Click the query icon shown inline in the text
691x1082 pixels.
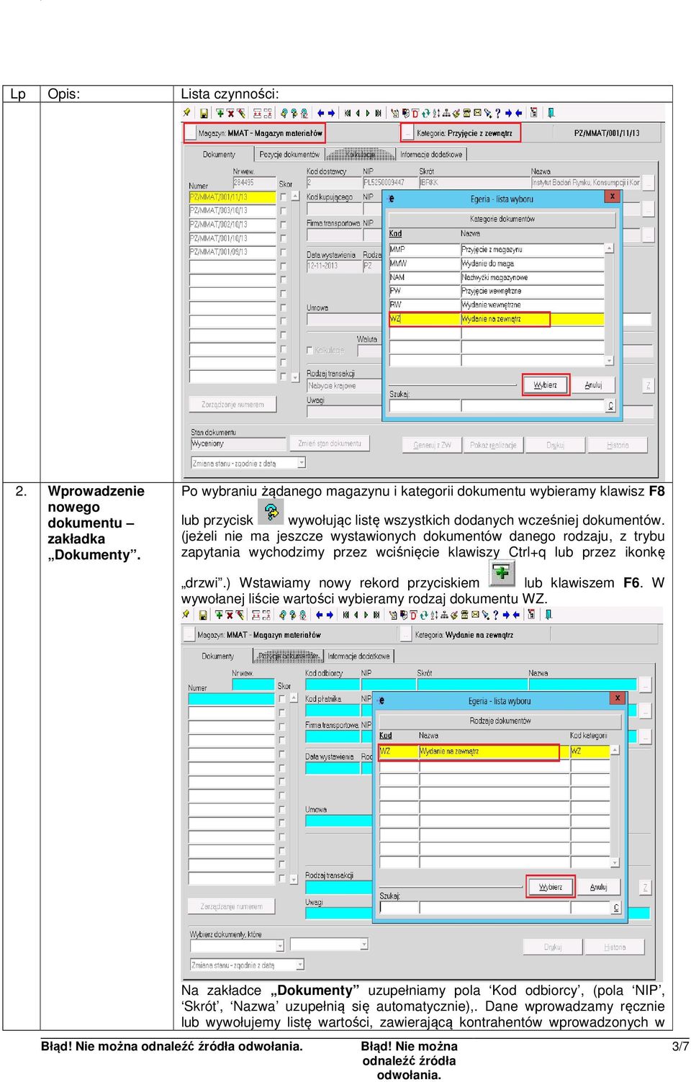[x=271, y=512]
